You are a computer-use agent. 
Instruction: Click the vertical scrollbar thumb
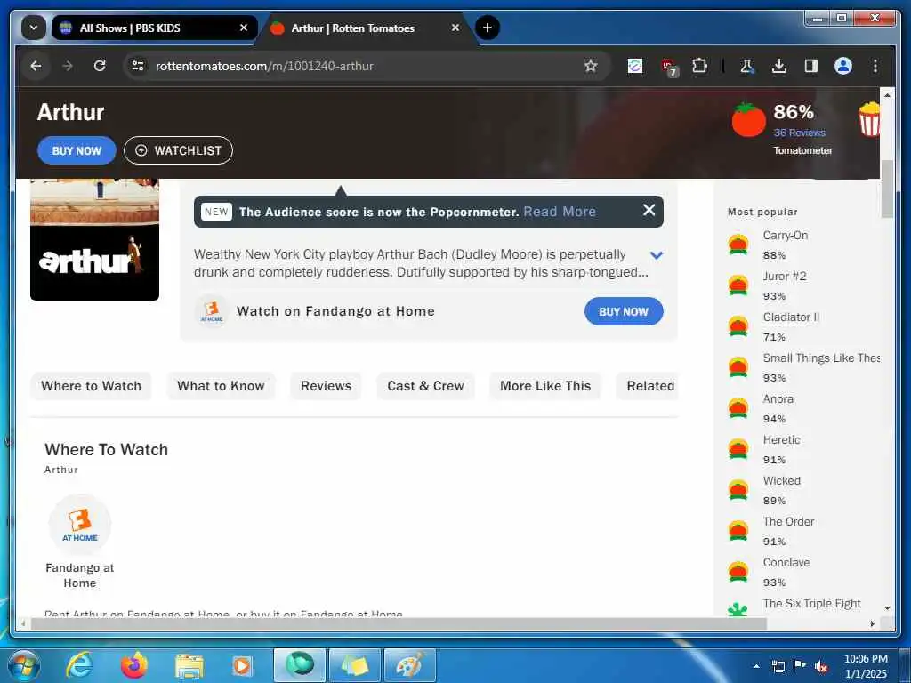pos(887,189)
